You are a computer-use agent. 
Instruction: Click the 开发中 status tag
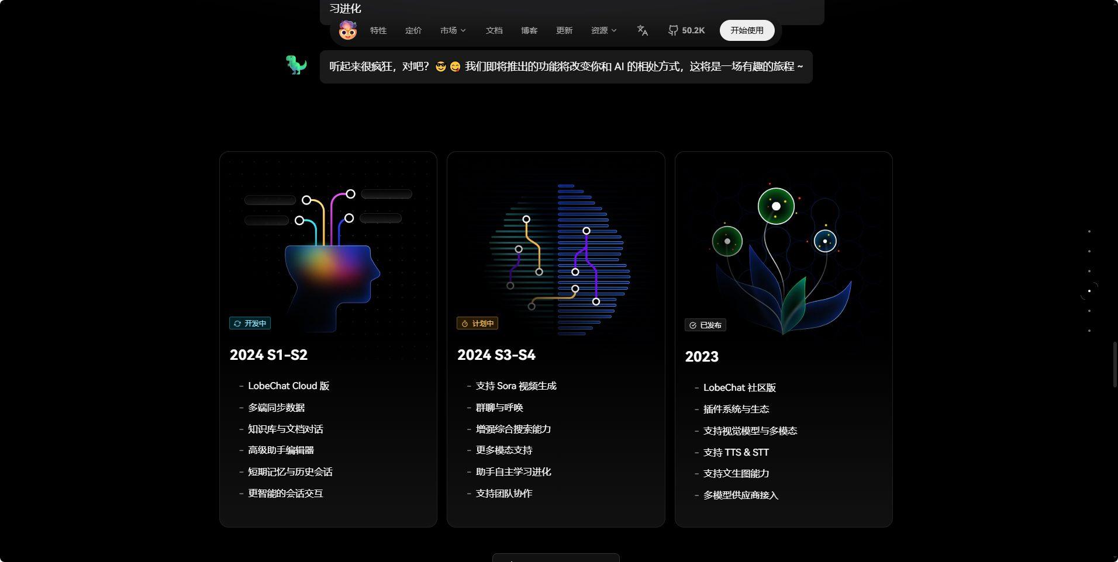[x=250, y=323]
